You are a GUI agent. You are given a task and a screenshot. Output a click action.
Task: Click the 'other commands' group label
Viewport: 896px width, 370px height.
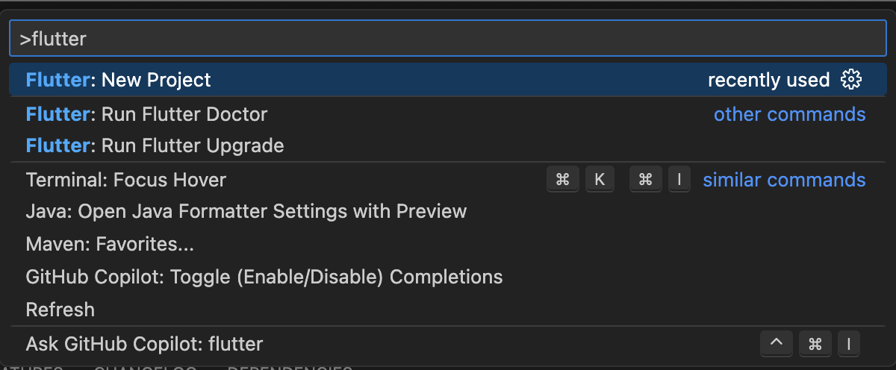point(789,114)
